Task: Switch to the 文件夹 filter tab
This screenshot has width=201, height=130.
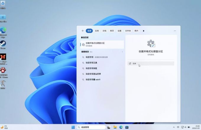Action: [128, 31]
